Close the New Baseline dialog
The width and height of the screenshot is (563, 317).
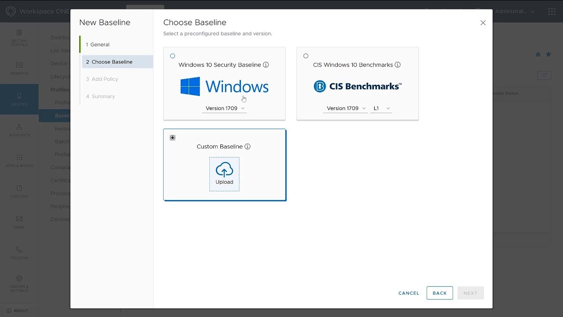pos(483,23)
